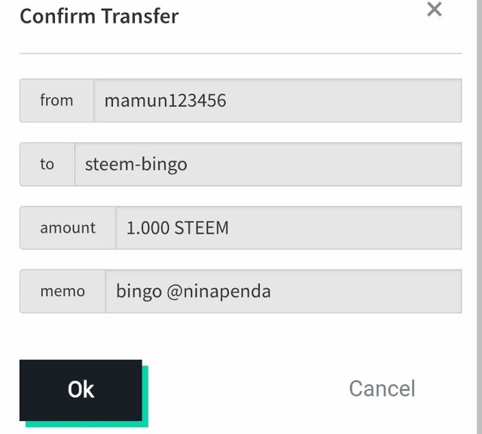Click the Confirm Transfer dialog title
The height and width of the screenshot is (434, 482).
(99, 16)
